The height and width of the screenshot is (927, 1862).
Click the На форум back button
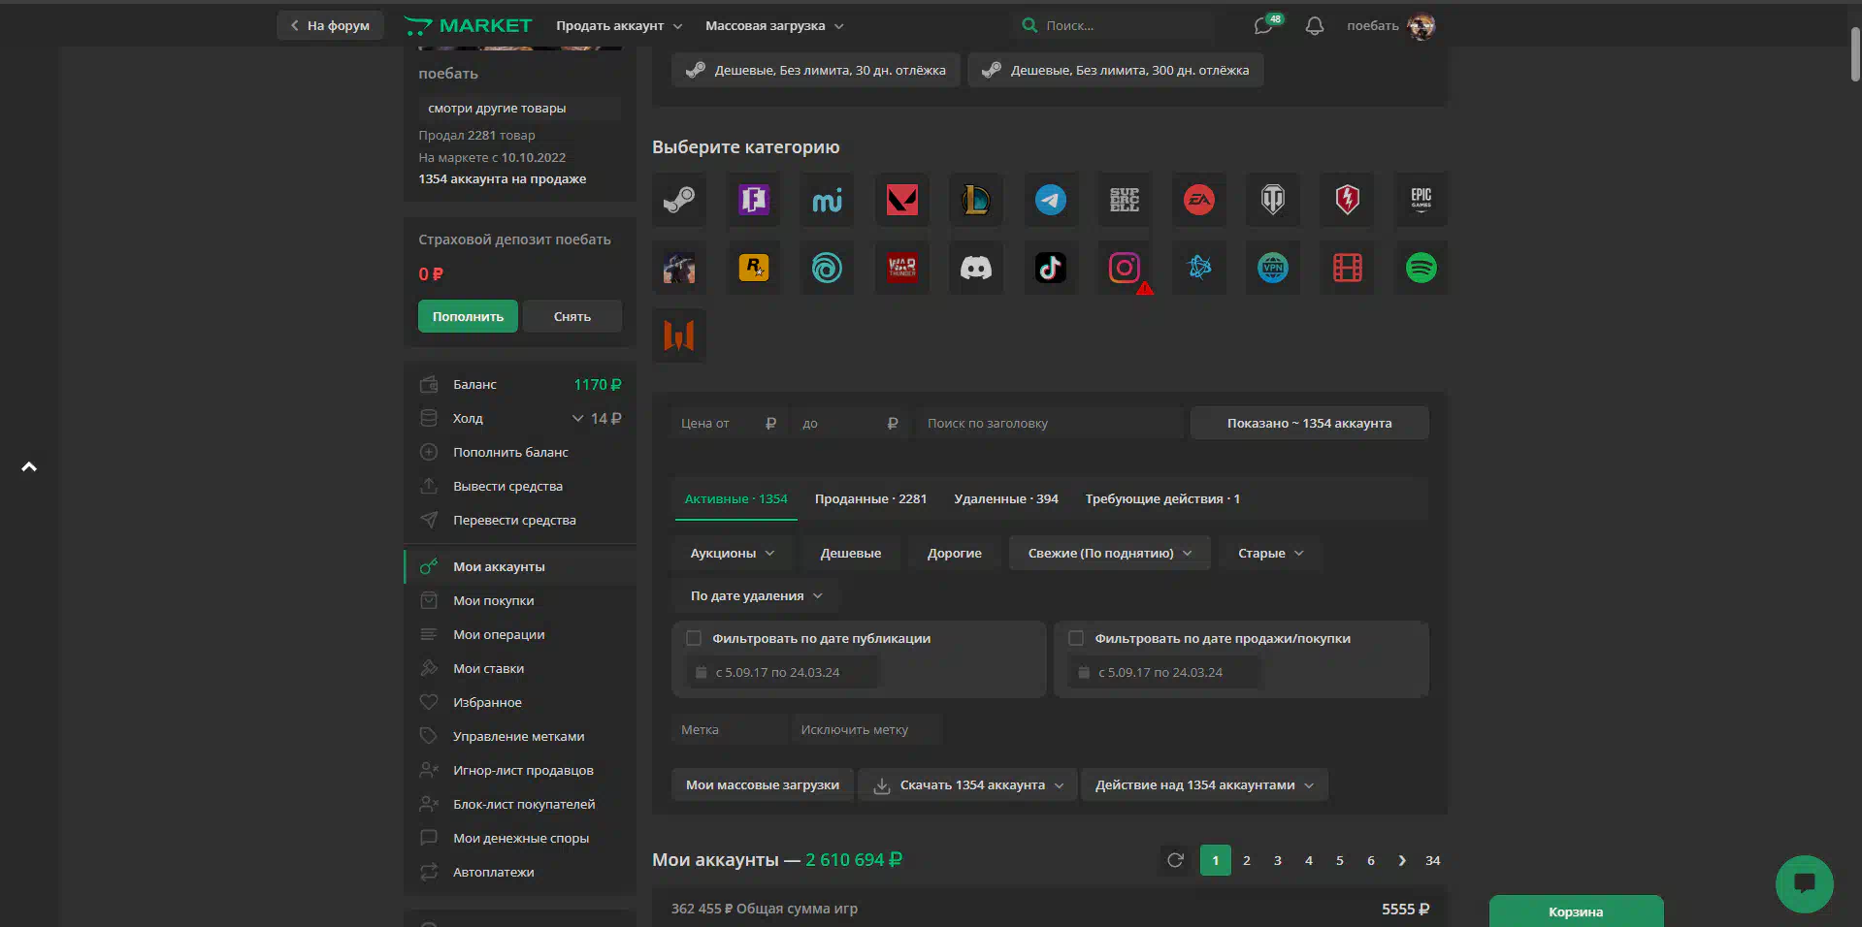coord(330,26)
